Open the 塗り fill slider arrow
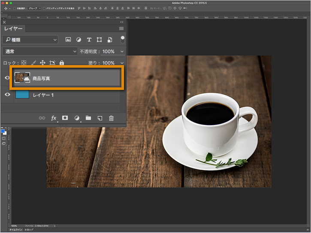 pyautogui.click(x=122, y=63)
